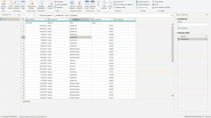Click Manage Parameters icon
This screenshot has width=211, height=118.
coord(42,3)
